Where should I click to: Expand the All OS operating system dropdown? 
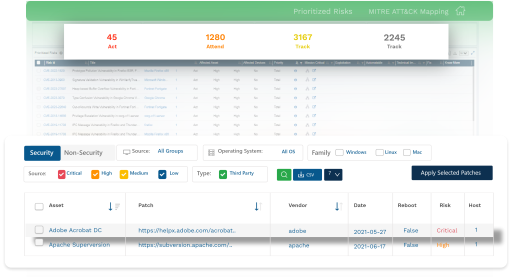pos(288,151)
